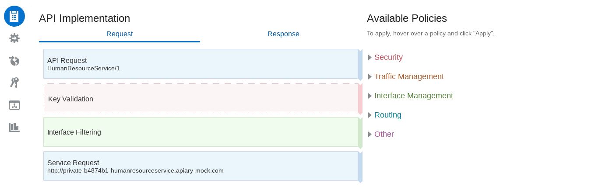Screen dimensions: 602x187
Task: Expand the Traffic Management category
Action: [408, 76]
